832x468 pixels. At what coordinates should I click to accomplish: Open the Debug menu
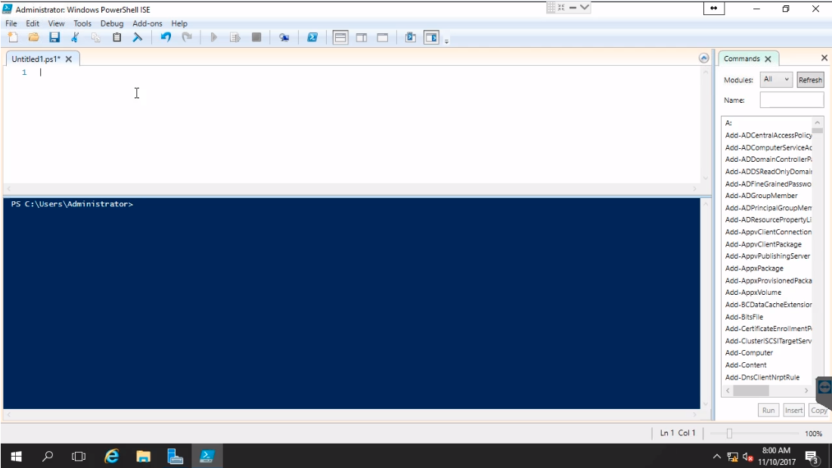click(x=111, y=23)
